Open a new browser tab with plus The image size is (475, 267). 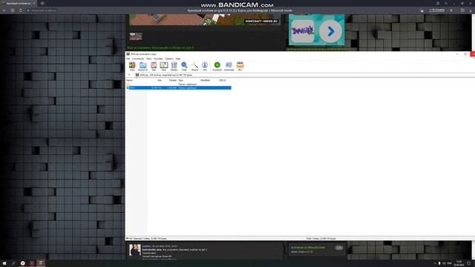pos(42,3)
